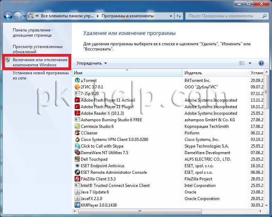Select the DameWare NT Utilities 7.5 icon
Screen dimensions: 272x217
(x=77, y=153)
